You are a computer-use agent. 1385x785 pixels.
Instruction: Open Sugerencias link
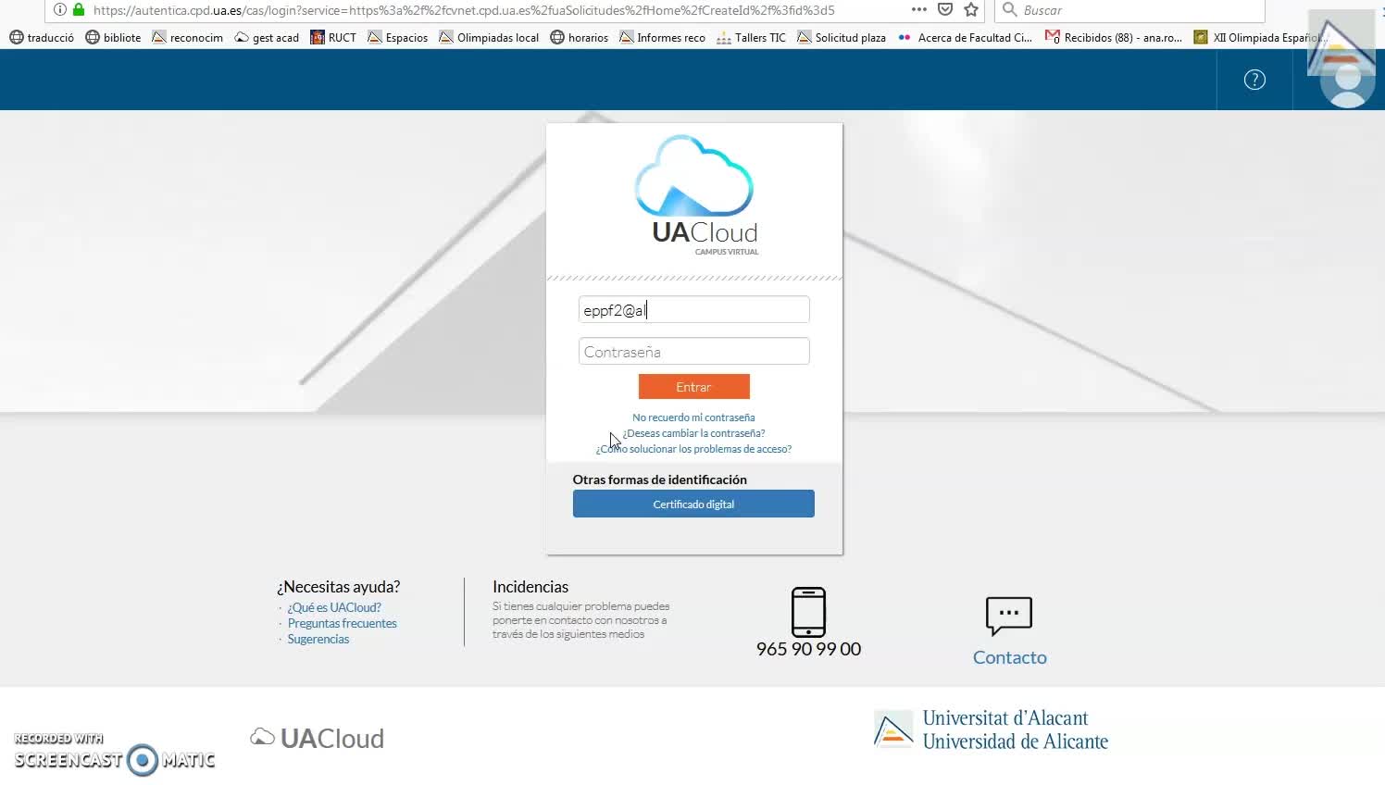[318, 639]
